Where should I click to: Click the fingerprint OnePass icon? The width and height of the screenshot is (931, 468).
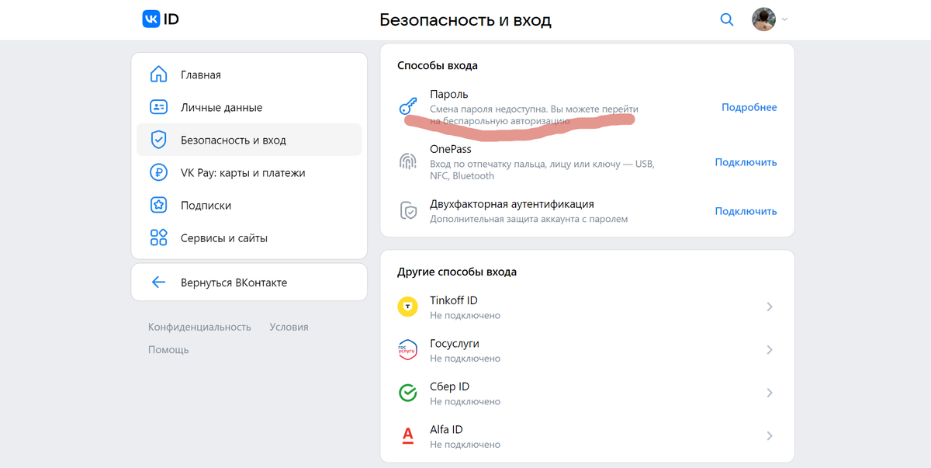(407, 161)
